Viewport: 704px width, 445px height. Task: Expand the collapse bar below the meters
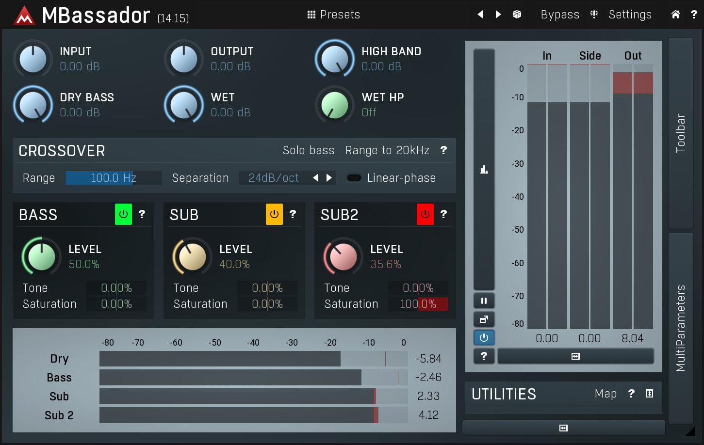tap(575, 356)
